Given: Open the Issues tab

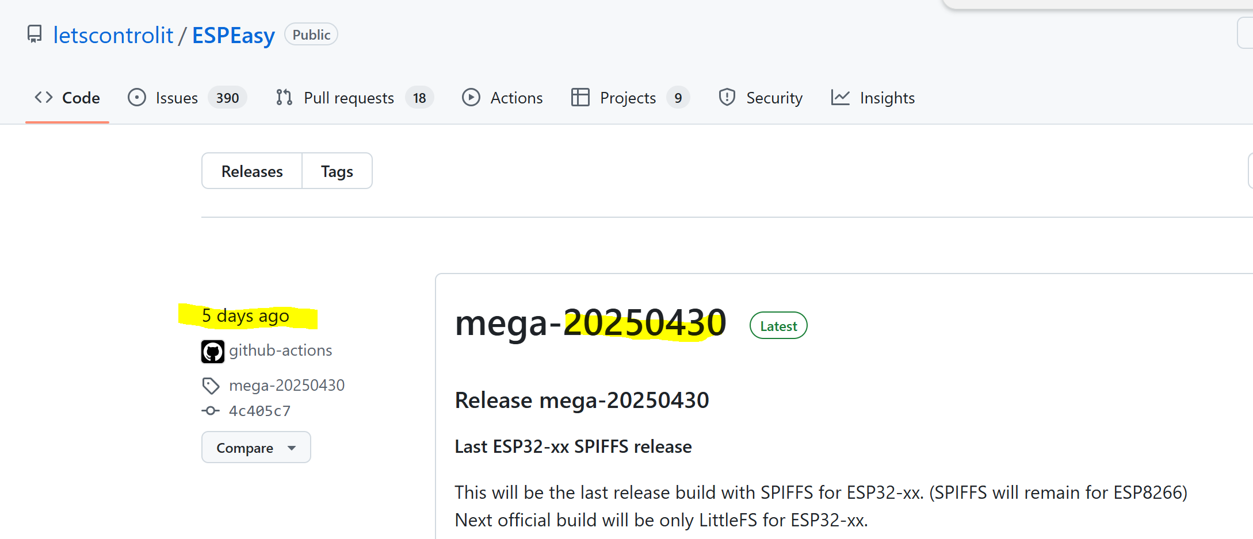Looking at the screenshot, I should pos(188,98).
